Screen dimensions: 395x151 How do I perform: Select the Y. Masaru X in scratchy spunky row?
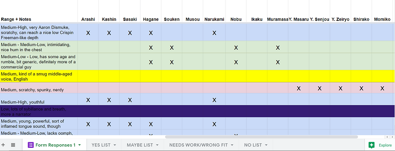[299, 88]
